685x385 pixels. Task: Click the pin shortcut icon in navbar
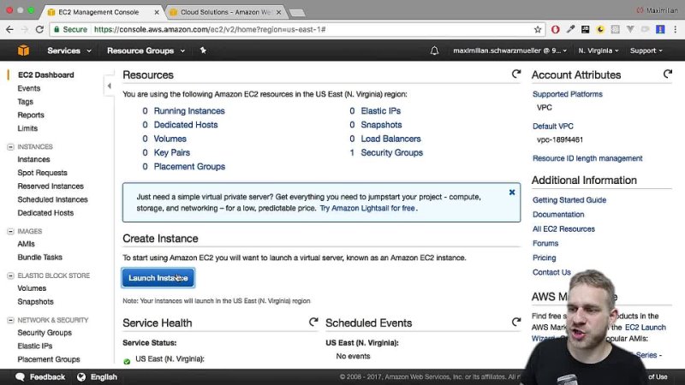(203, 50)
